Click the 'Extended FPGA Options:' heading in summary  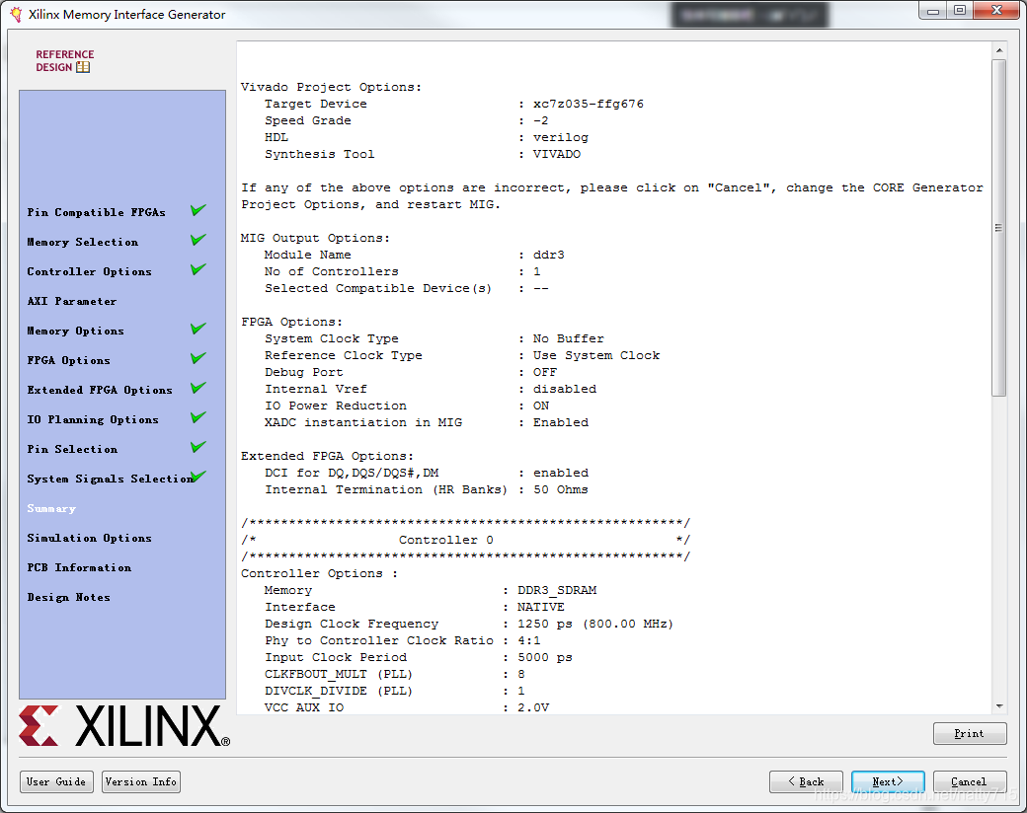(x=327, y=456)
